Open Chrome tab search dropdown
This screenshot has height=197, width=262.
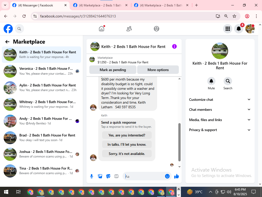click(x=5, y=5)
